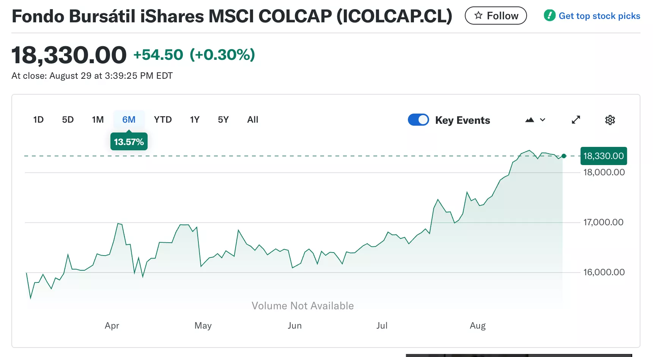Select the 1Y time range
This screenshot has height=357, width=653.
195,120
